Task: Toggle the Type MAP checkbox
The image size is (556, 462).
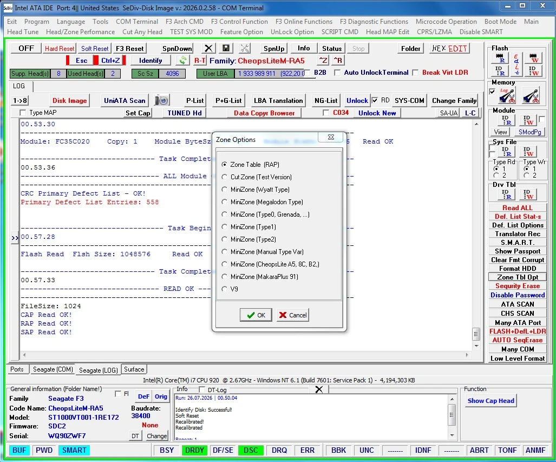Action: click(x=23, y=113)
